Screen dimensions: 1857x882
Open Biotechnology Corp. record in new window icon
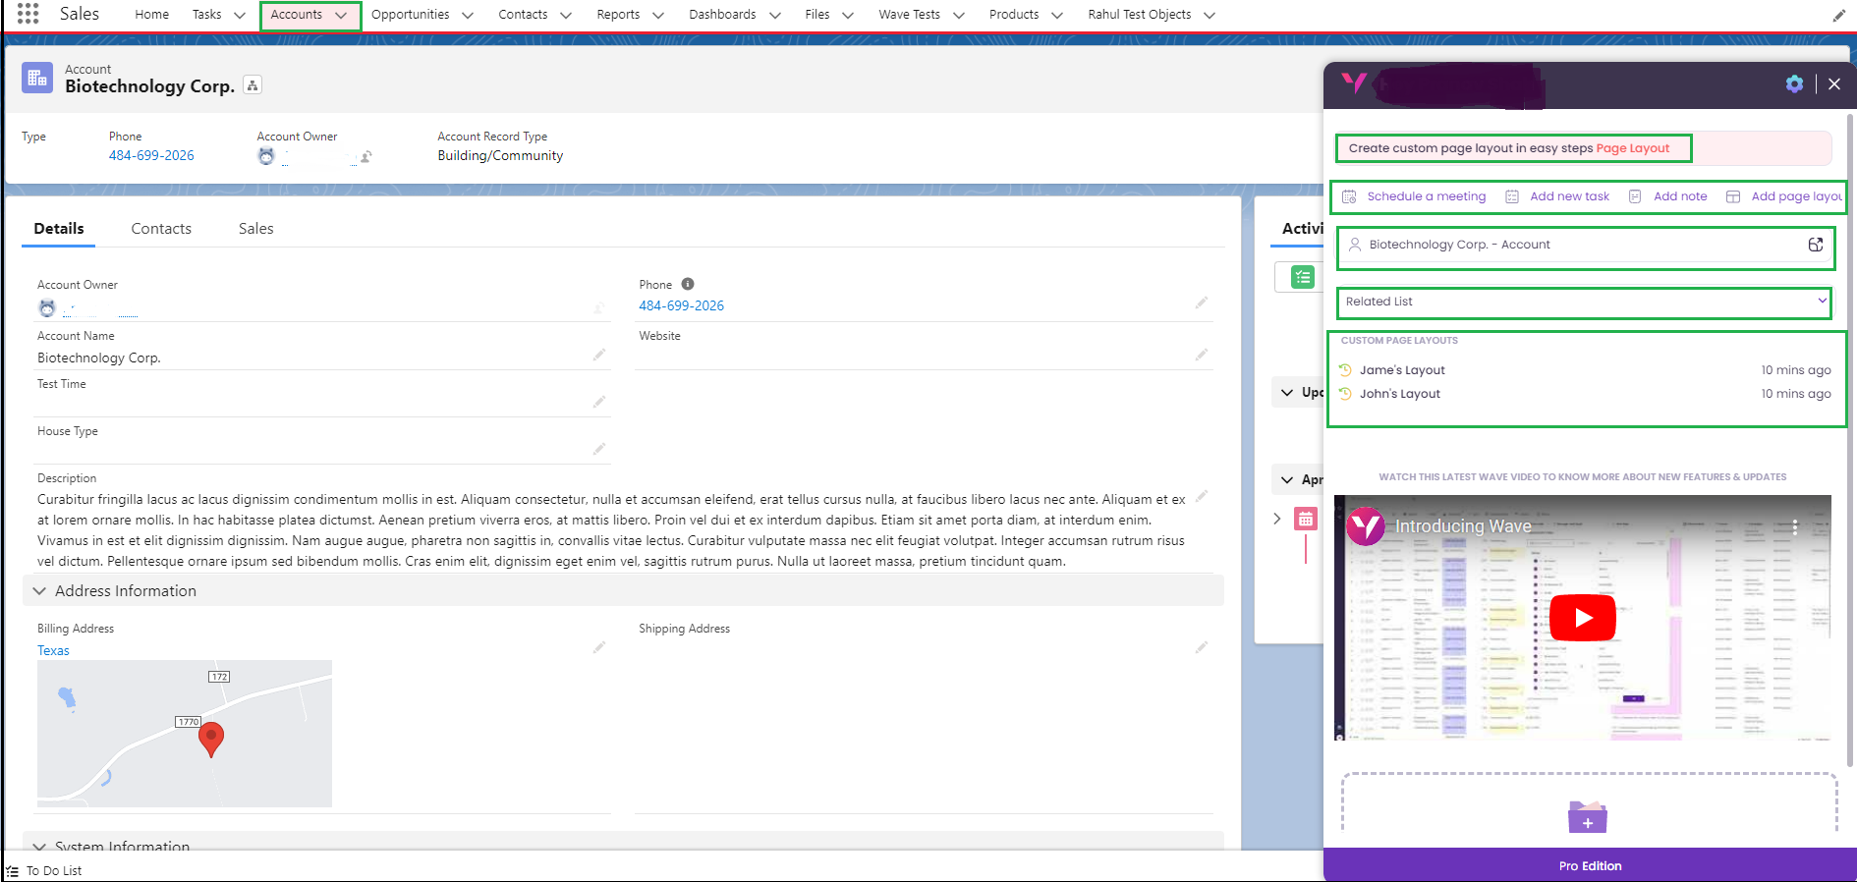pos(1816,245)
